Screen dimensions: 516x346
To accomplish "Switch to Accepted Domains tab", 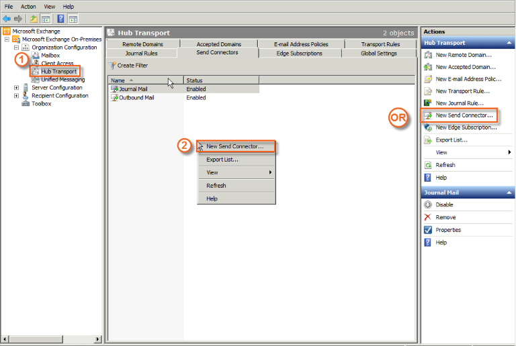I will coord(219,44).
